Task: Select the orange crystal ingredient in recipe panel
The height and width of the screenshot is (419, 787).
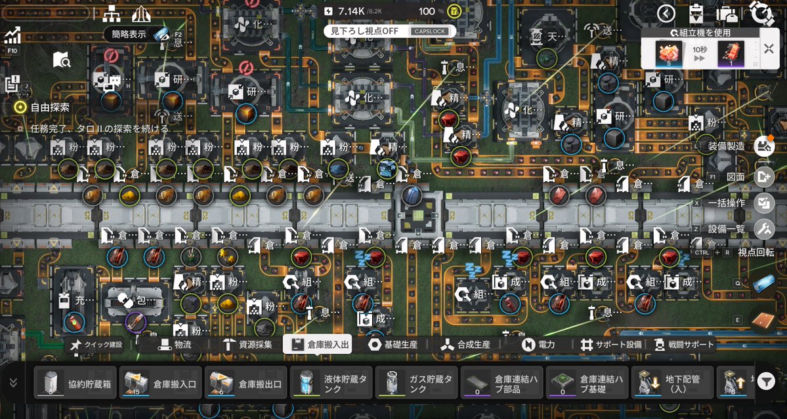Action: point(669,54)
